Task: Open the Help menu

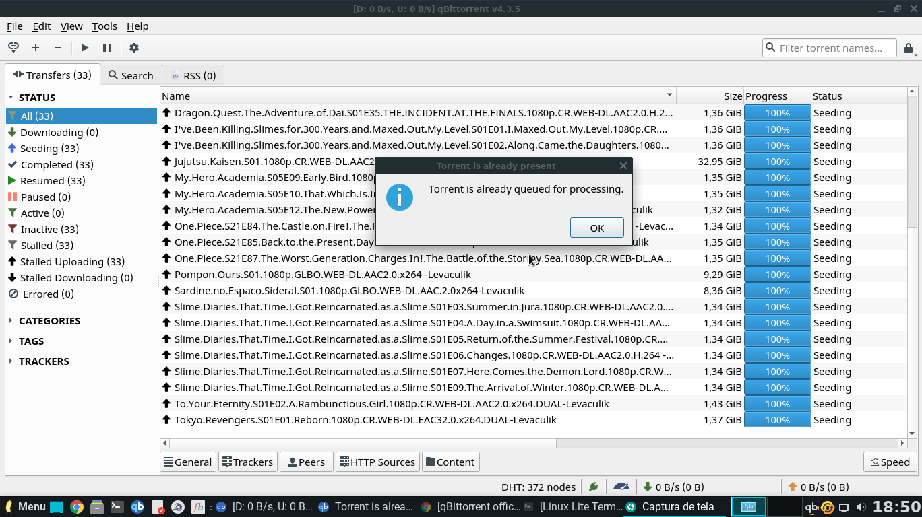Action: click(x=137, y=26)
